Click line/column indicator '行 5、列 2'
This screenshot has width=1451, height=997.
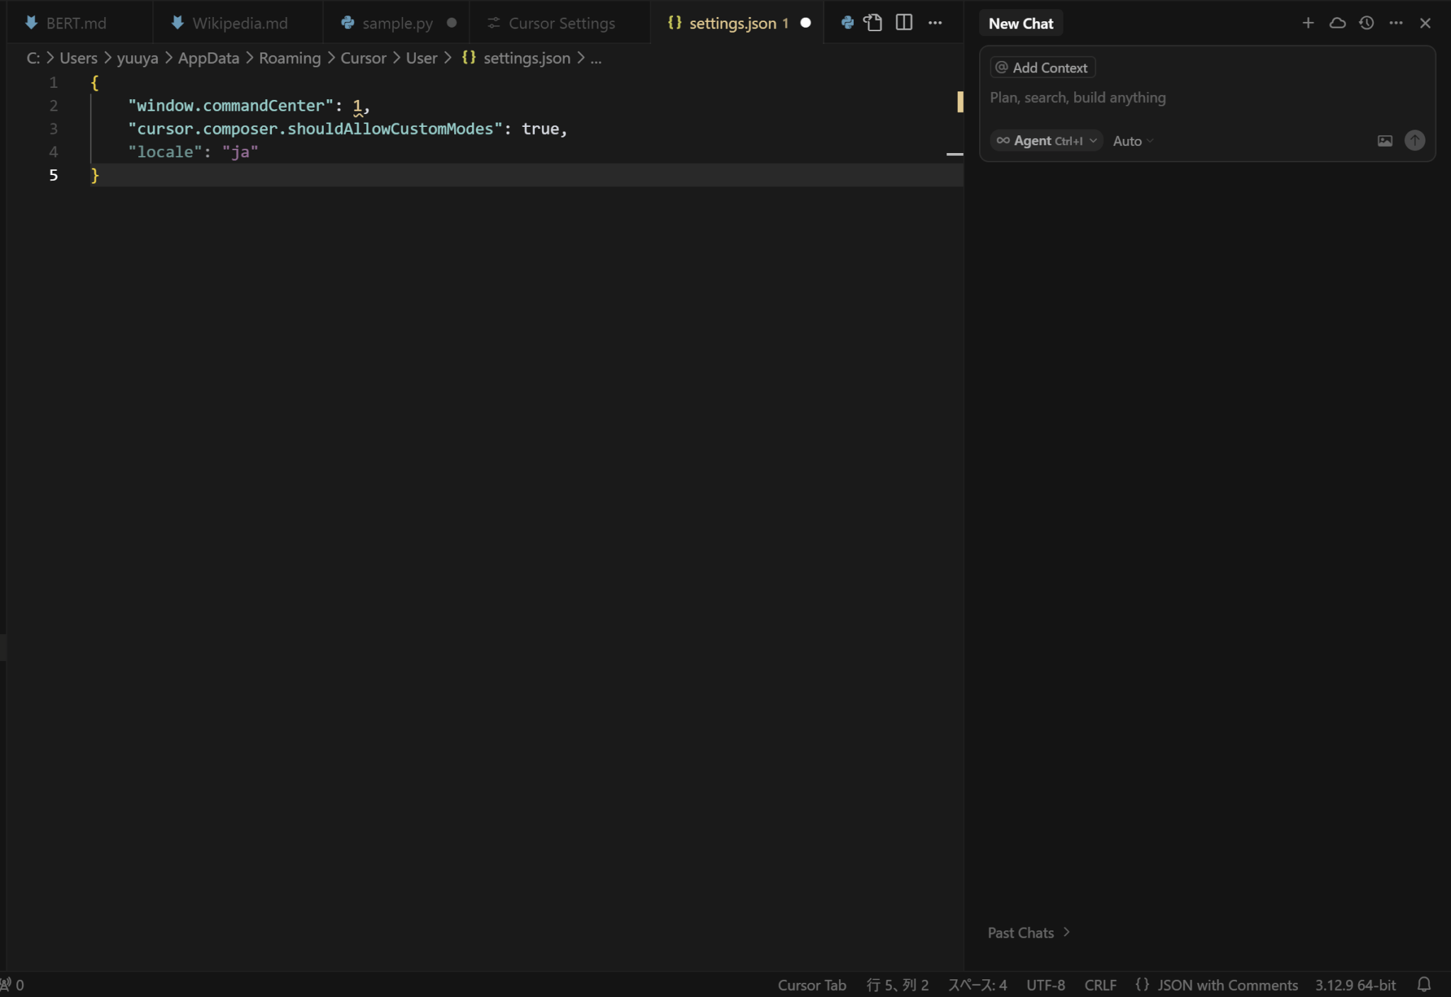pos(897,985)
